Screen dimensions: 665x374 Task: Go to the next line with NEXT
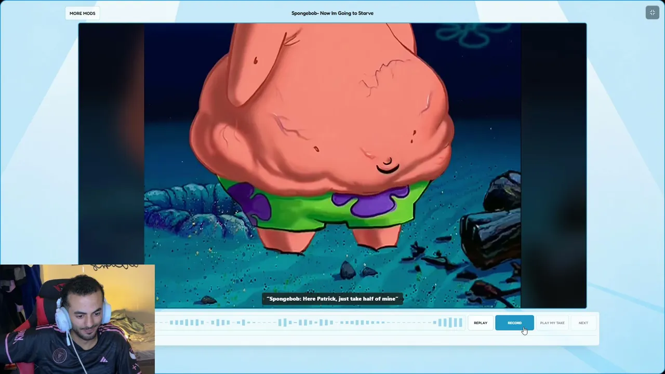pyautogui.click(x=583, y=323)
